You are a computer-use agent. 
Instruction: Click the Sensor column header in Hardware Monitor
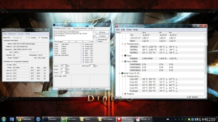pos(129,33)
